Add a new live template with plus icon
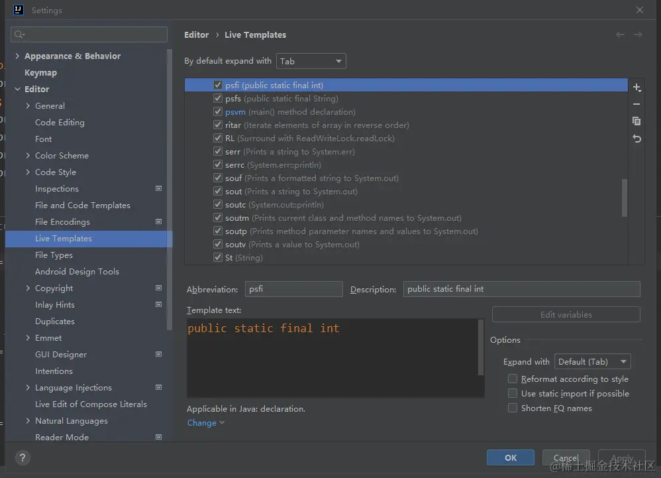This screenshot has height=478, width=661. [636, 88]
